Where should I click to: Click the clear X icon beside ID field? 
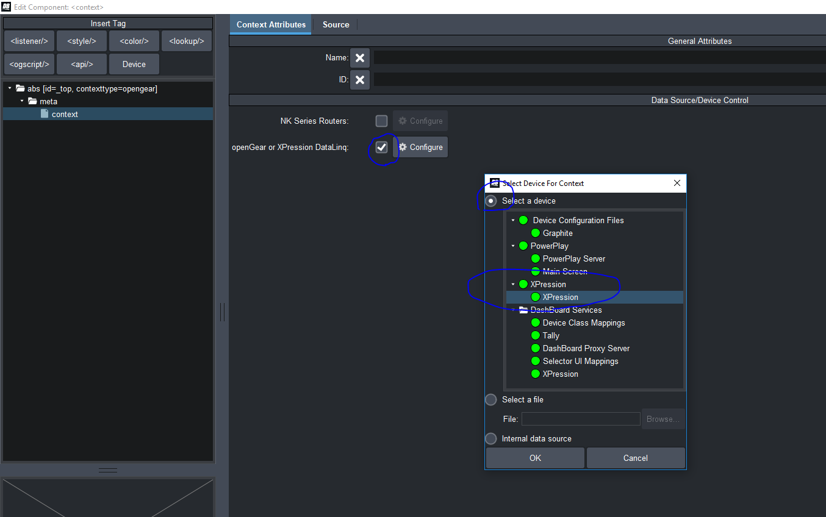pyautogui.click(x=360, y=80)
